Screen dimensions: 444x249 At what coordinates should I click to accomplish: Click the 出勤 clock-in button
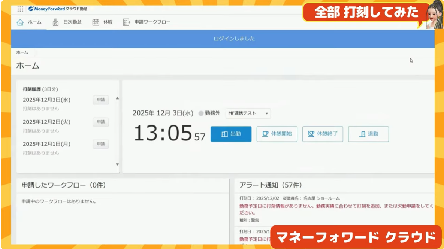pyautogui.click(x=231, y=134)
